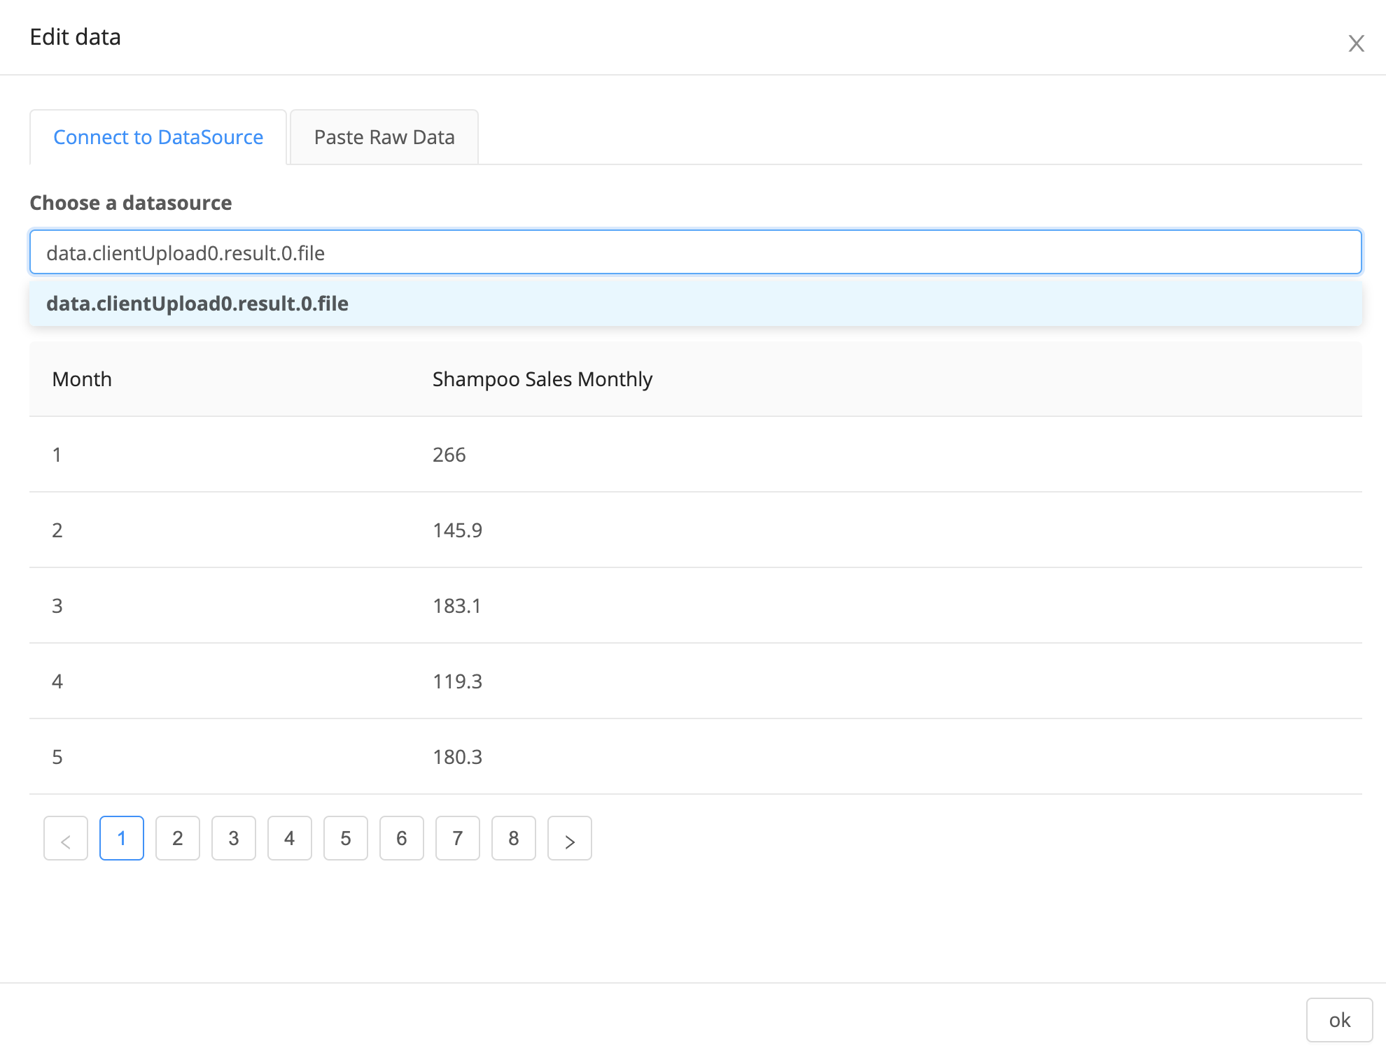Jump to pagination page 6

[402, 838]
